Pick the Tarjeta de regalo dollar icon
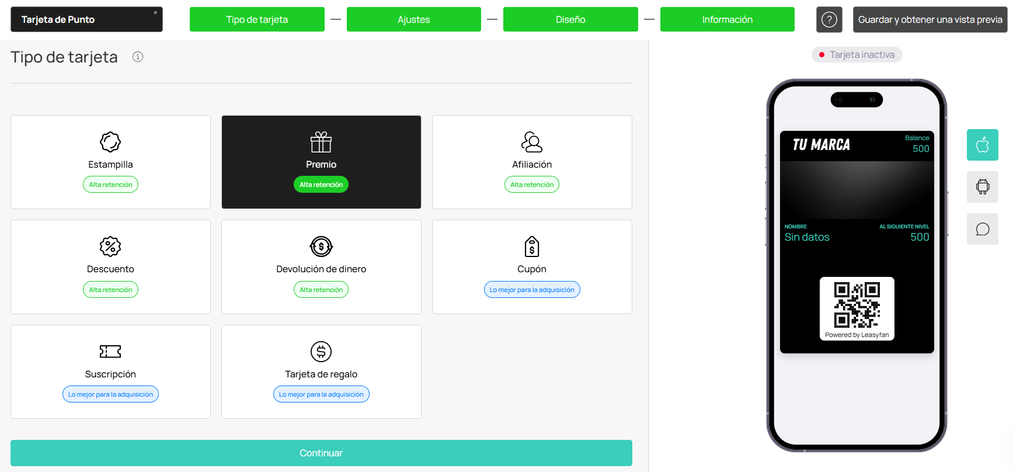This screenshot has width=1013, height=472. click(321, 351)
